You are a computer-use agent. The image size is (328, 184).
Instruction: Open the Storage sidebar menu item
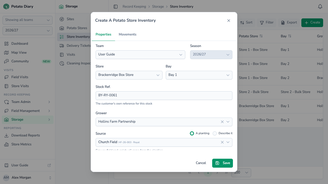pos(28,120)
